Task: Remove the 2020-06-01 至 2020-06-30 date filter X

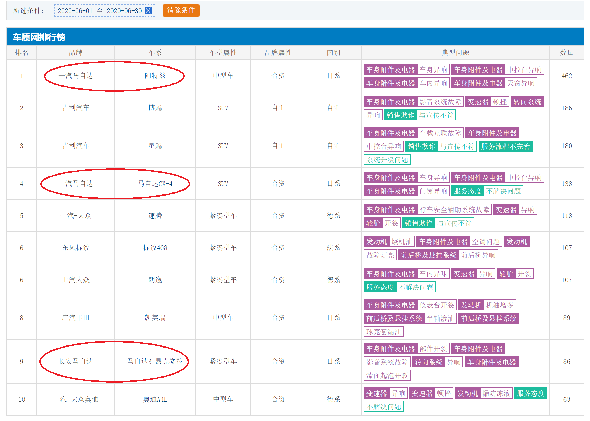Action: 148,10
